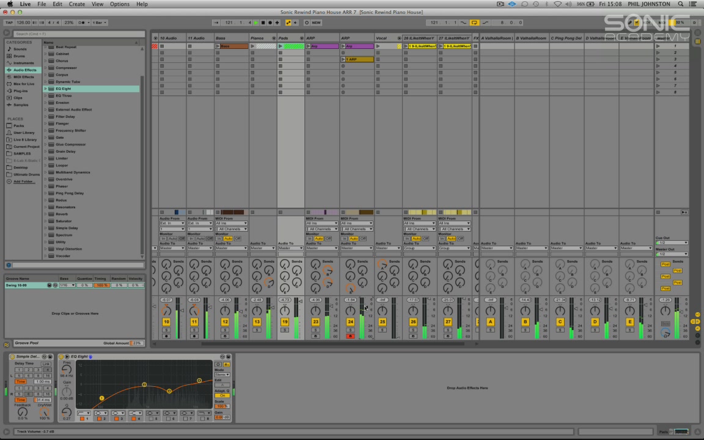
Task: Toggle the MIDI Arrangement Overdub plus button
Action: click(x=277, y=23)
